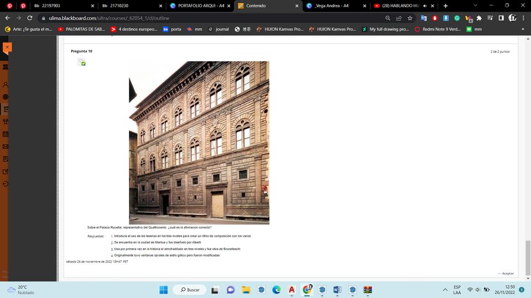This screenshot has height=298, width=531.
Task: Close the Contenido tab
Action: click(x=297, y=6)
